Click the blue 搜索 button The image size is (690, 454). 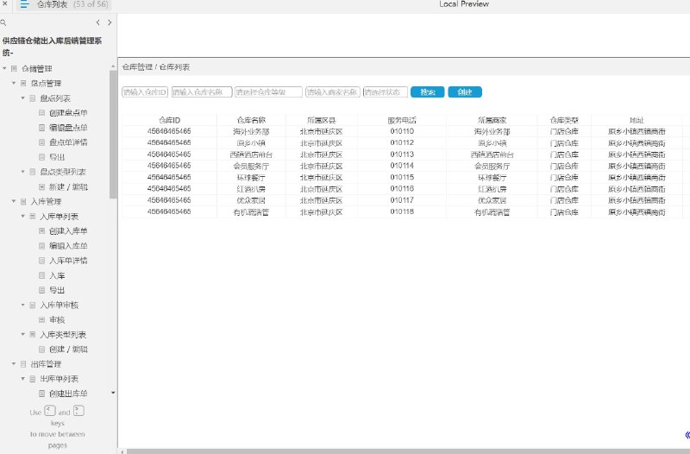pos(427,92)
